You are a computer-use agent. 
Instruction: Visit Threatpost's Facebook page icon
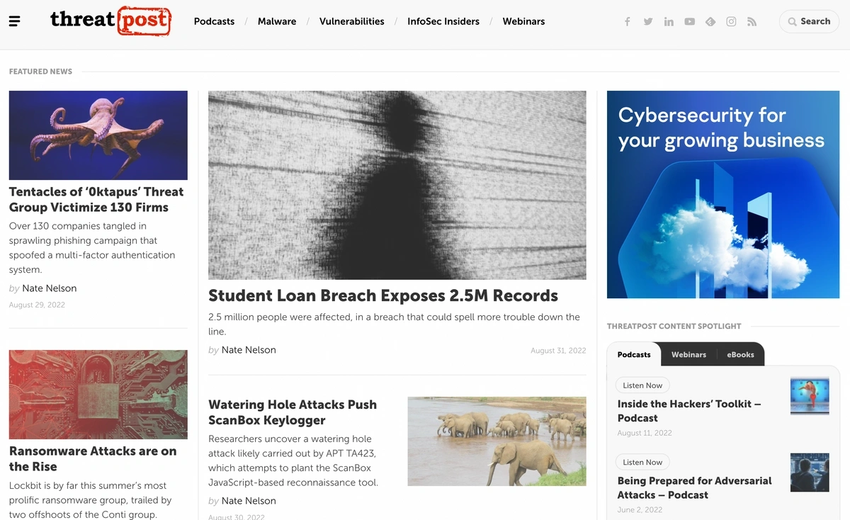(x=627, y=21)
